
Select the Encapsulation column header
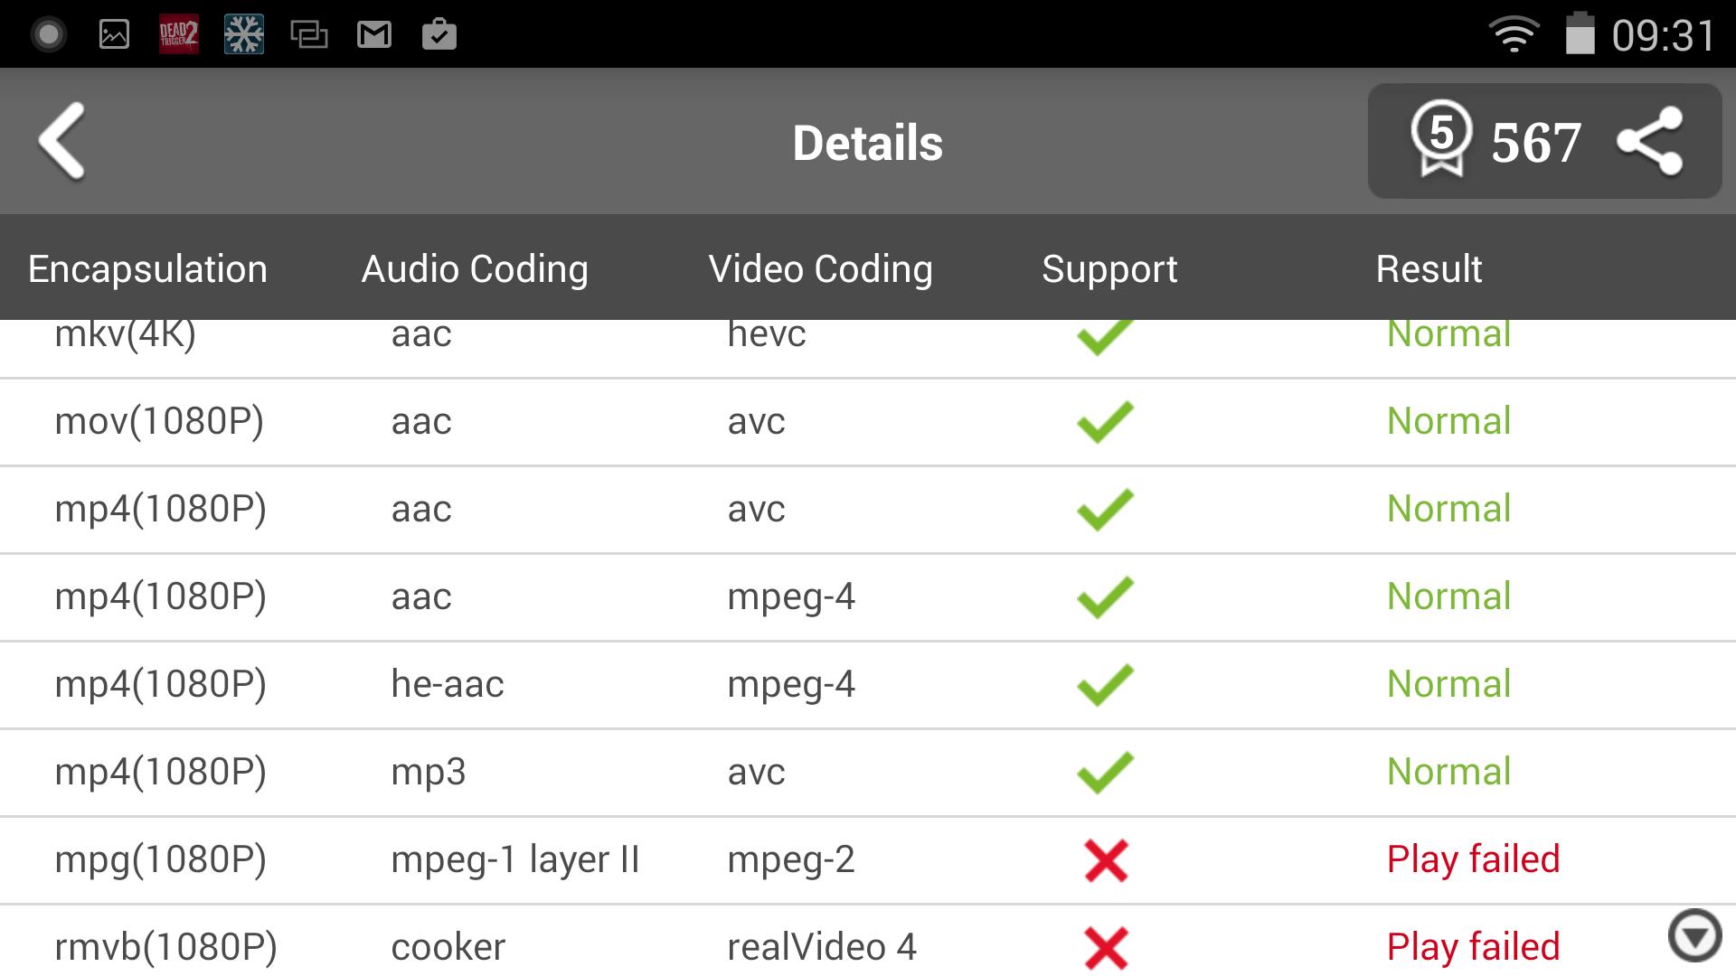pos(147,269)
